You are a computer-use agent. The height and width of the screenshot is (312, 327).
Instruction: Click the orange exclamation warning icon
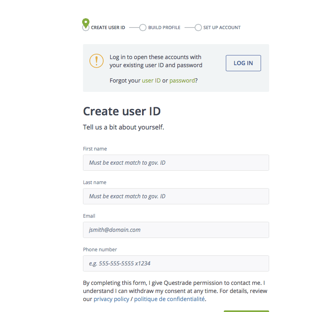(96, 61)
